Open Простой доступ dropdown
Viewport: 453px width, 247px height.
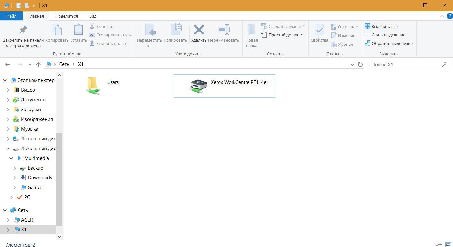282,35
